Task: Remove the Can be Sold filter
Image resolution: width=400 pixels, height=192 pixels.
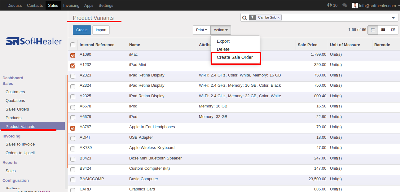Action: 279,18
